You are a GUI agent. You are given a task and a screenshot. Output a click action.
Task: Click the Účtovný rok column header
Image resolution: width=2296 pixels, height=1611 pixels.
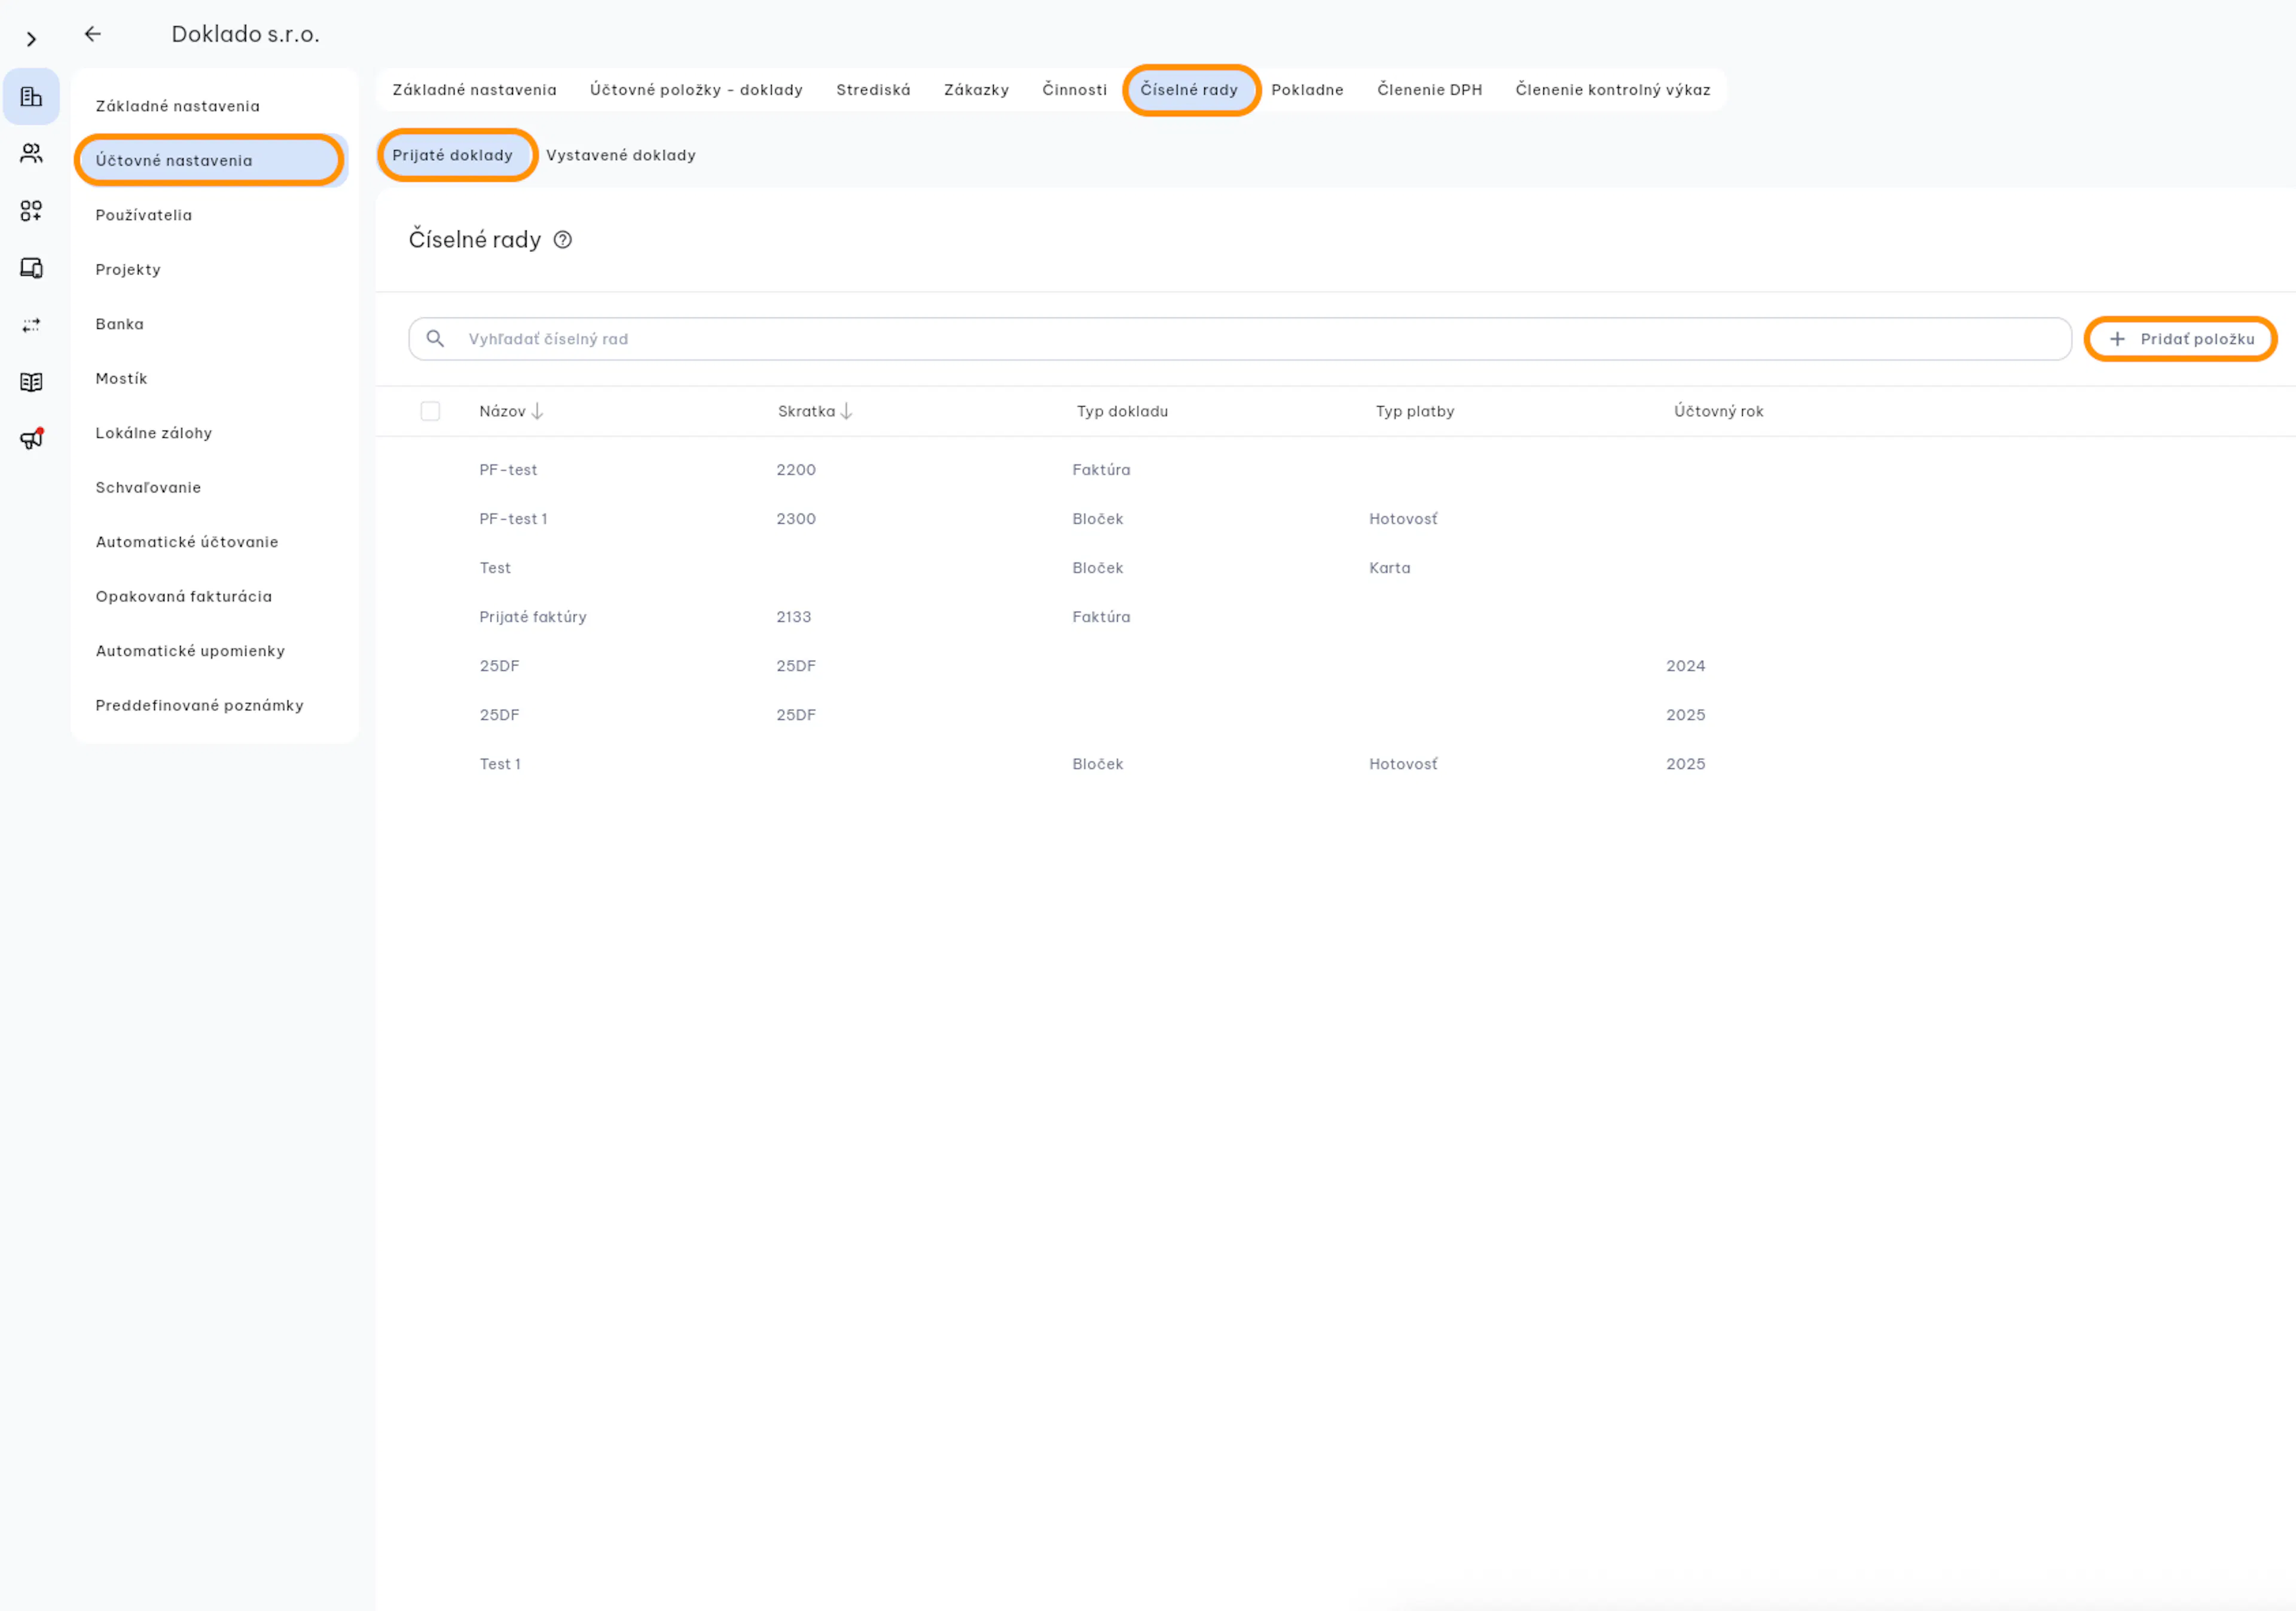1718,411
